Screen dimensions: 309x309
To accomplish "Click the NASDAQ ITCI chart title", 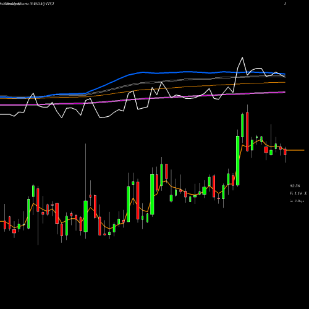I will tap(42, 4).
